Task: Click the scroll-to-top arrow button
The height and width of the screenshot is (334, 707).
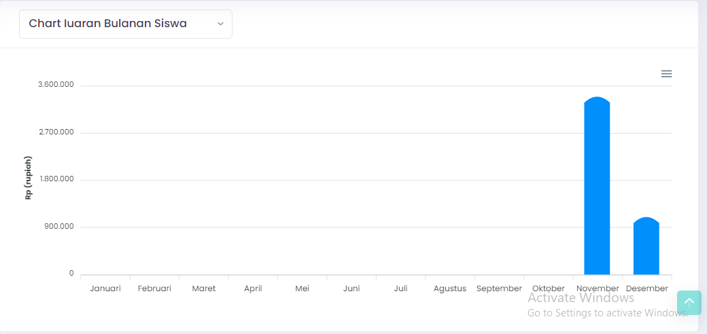Action: [x=689, y=303]
